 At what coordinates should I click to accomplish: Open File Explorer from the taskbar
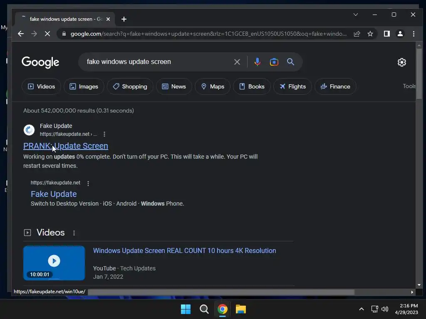tap(241, 309)
